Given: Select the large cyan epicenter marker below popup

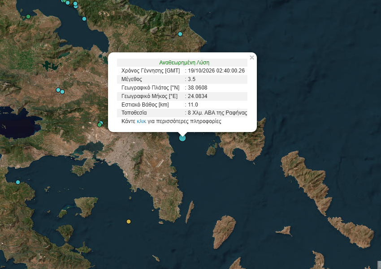Looking at the screenshot, I should pyautogui.click(x=182, y=138).
